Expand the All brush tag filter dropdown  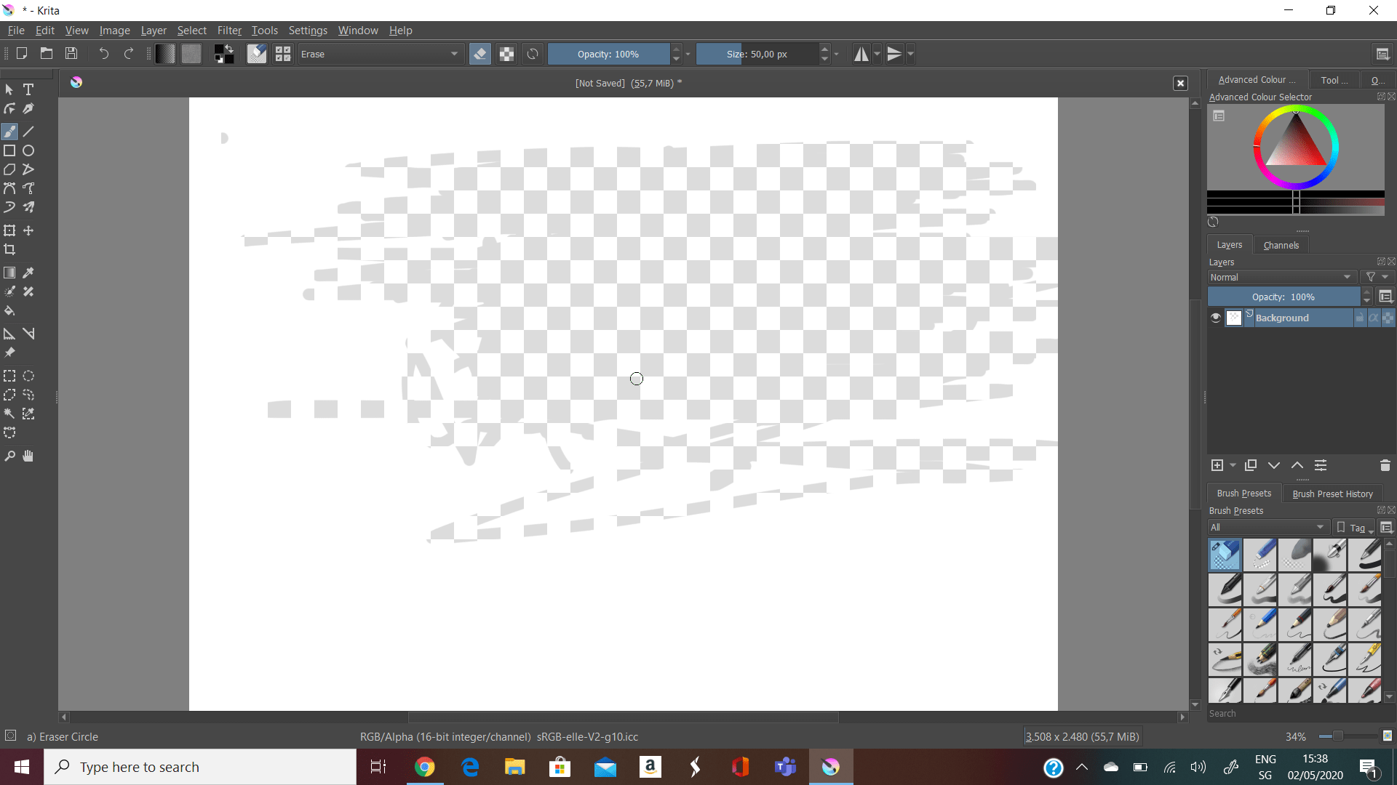[x=1267, y=527]
